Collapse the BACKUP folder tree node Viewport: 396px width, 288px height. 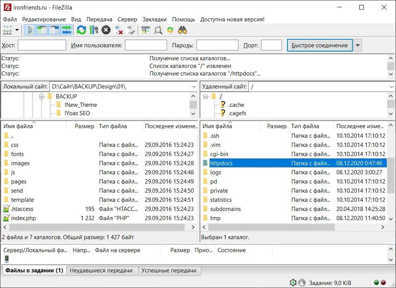(x=41, y=97)
